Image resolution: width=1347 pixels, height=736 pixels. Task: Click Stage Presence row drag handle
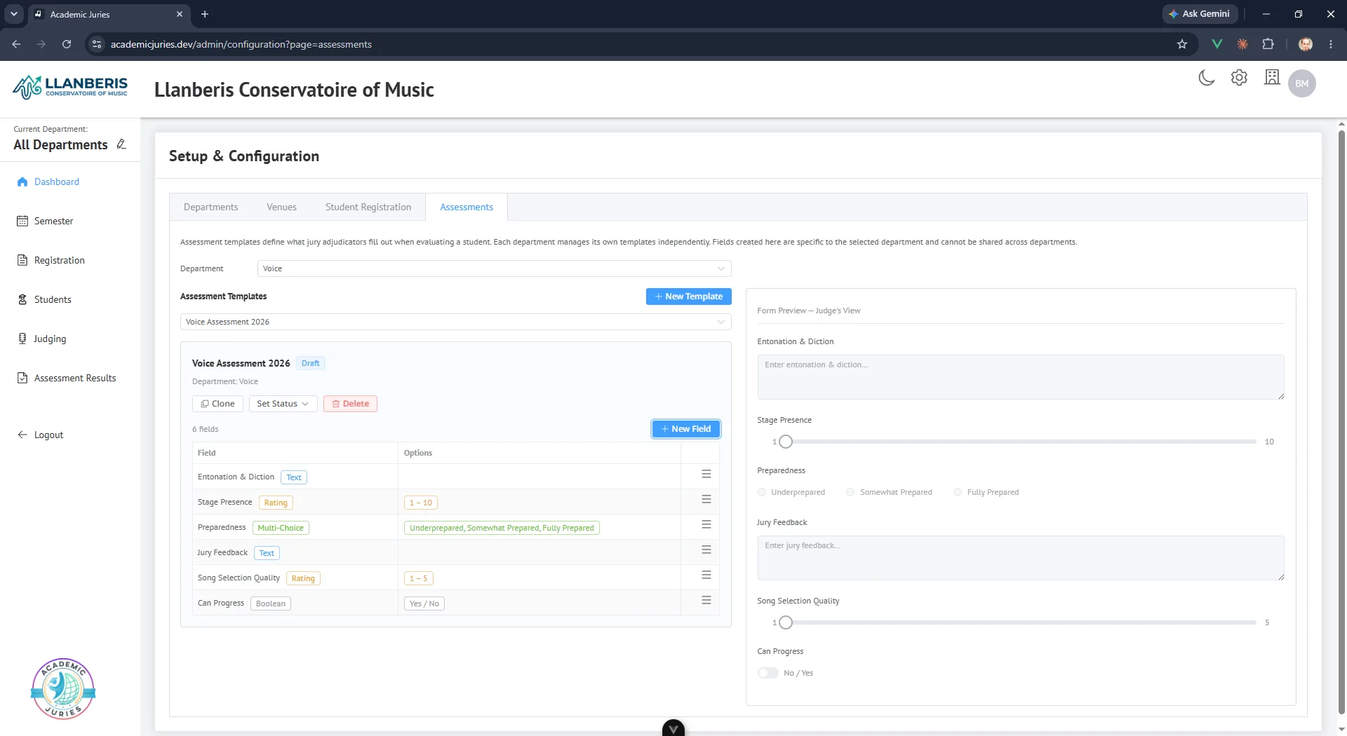(706, 500)
